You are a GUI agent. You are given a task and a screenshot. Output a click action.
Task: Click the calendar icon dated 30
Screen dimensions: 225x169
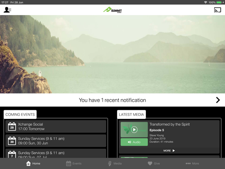pos(12,141)
